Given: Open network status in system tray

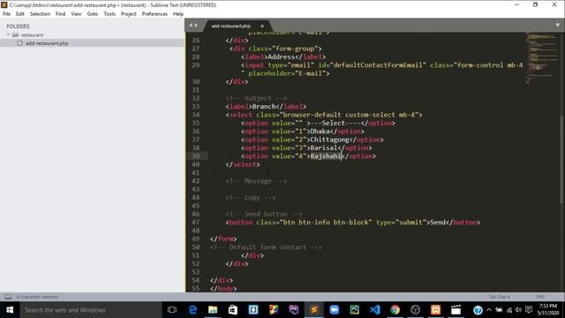Looking at the screenshot, I should coord(509,310).
